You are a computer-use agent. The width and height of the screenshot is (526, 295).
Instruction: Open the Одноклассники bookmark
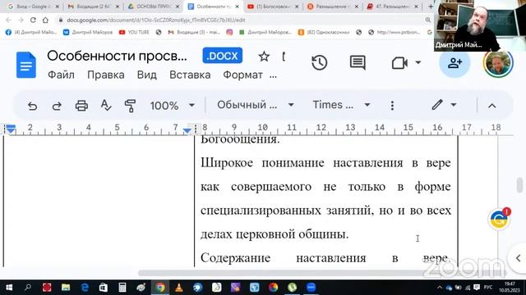pos(324,32)
